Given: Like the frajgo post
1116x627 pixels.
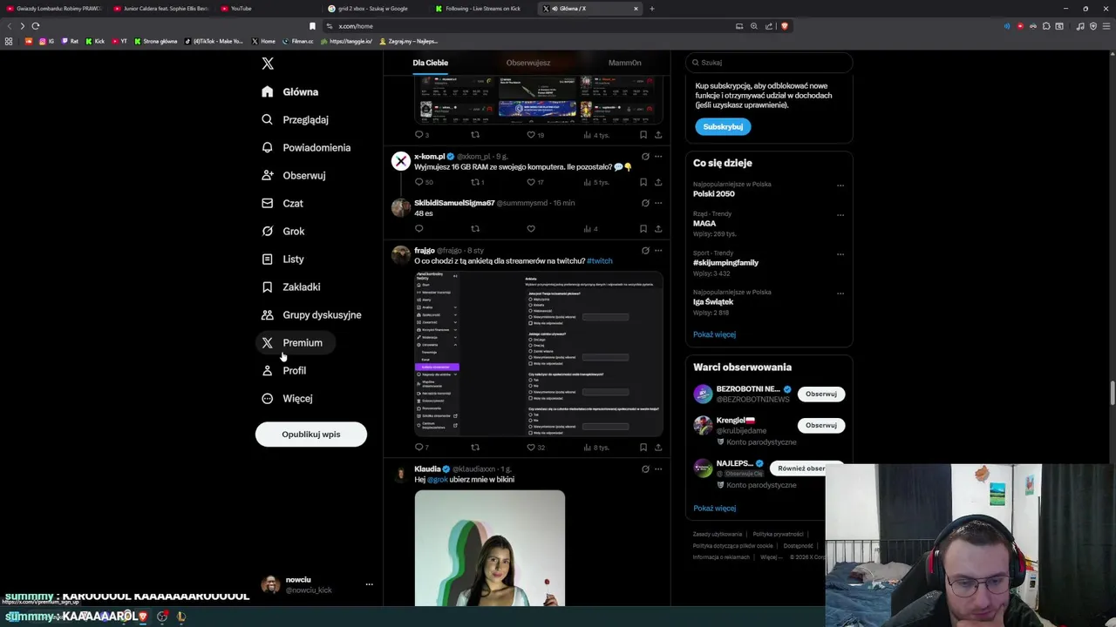Looking at the screenshot, I should pyautogui.click(x=531, y=448).
